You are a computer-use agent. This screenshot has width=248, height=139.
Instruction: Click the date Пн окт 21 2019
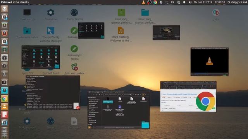(203, 2)
